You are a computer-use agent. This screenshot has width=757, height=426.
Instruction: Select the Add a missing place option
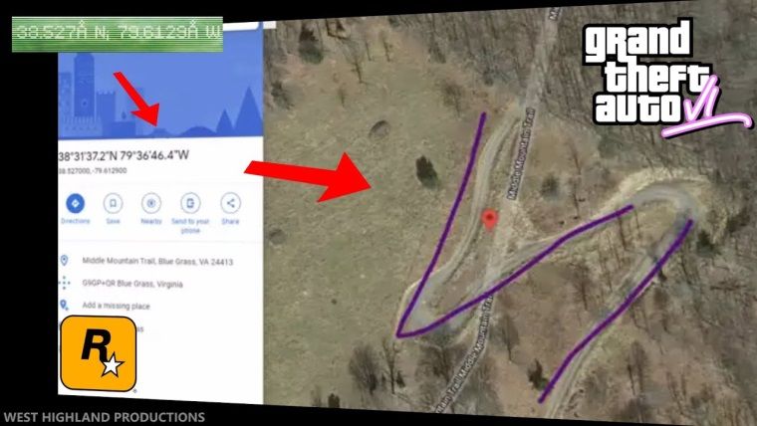pyautogui.click(x=116, y=306)
